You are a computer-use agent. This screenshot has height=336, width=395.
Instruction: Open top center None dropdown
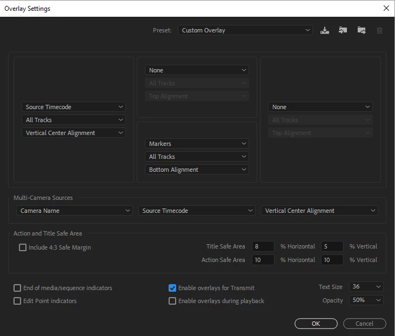point(197,70)
